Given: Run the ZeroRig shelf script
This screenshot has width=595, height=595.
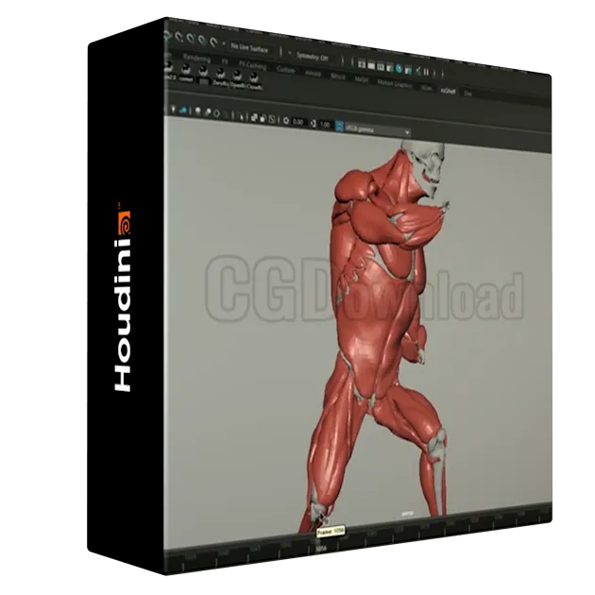Looking at the screenshot, I should click(x=220, y=77).
